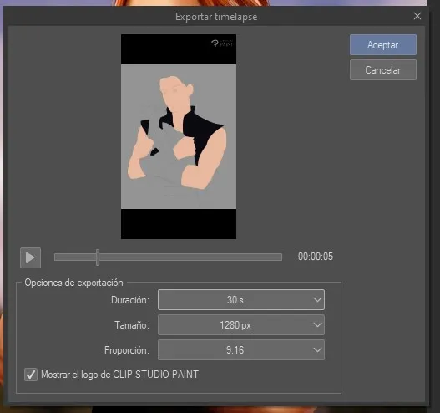Image resolution: width=440 pixels, height=413 pixels.
Task: Click the Opciones de exportación group label
Action: [x=73, y=283]
